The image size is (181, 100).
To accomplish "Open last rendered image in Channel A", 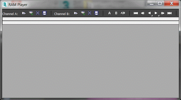I will pos(31,13).
